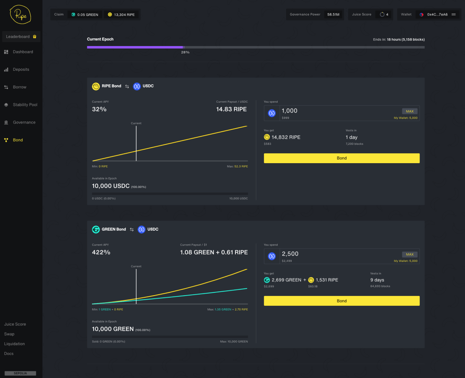Image resolution: width=465 pixels, height=378 pixels.
Task: Click the yellow Bond sidebar icon
Action: tap(6, 140)
